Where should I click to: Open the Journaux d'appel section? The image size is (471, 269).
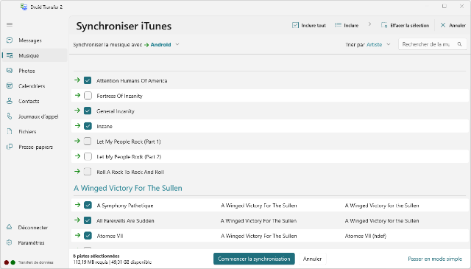pos(35,116)
